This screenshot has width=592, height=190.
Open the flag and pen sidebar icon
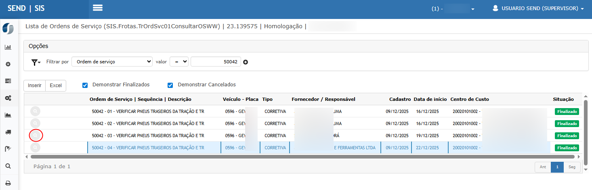[8, 149]
